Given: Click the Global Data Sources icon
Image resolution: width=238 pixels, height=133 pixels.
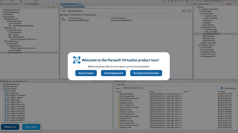Looking at the screenshot, I should click(3, 10).
